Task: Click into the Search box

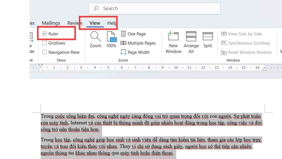Action: coord(154,8)
